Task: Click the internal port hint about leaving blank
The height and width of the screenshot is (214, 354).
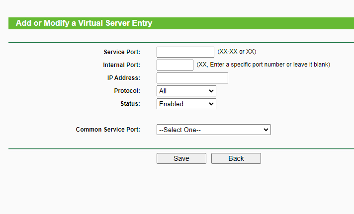Action: 263,65
